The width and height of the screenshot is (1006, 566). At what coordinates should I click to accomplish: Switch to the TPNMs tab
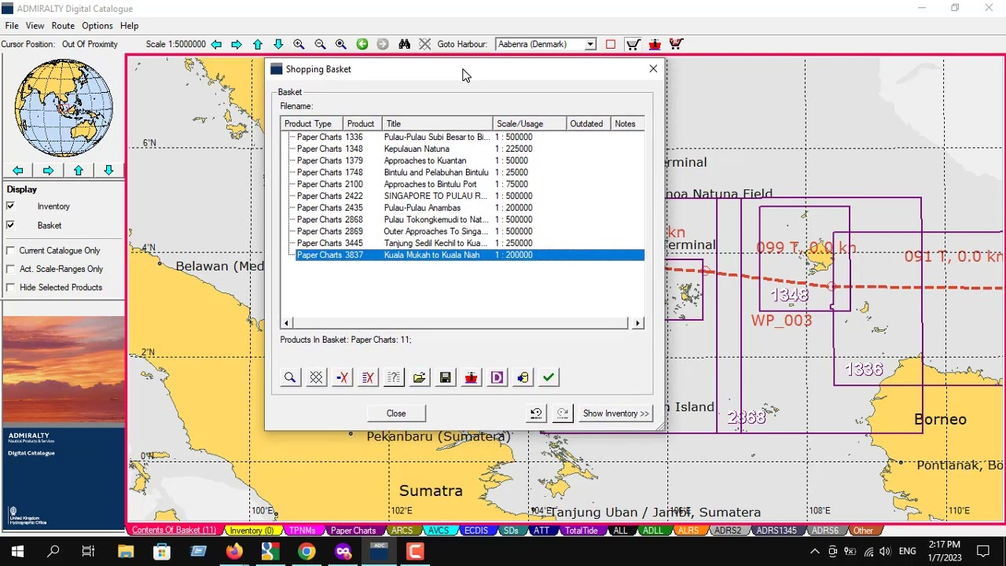click(x=302, y=531)
